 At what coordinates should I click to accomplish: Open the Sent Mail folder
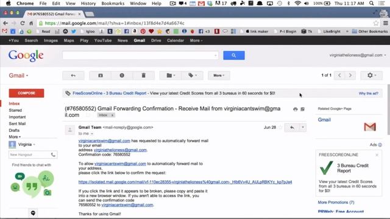pyautogui.click(x=17, y=123)
